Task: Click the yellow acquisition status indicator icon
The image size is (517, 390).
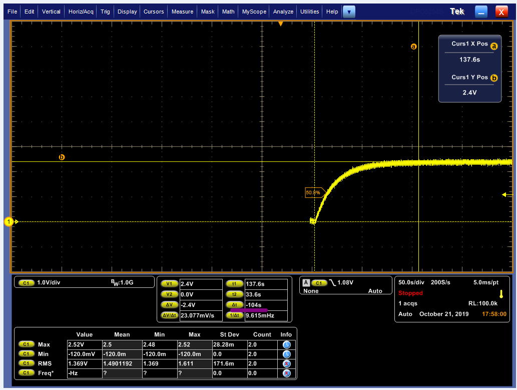Action: (501, 294)
